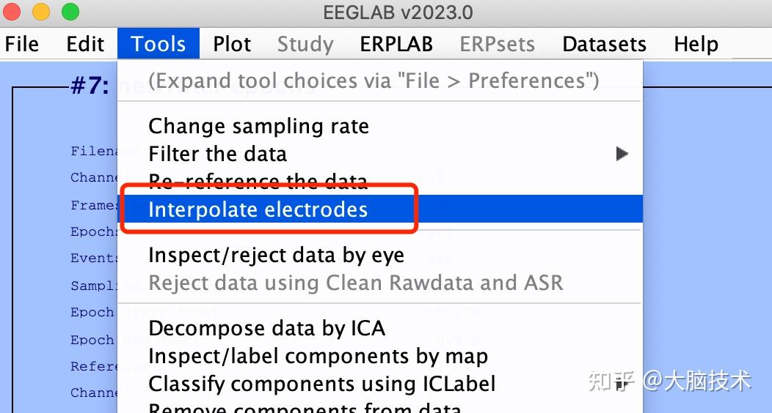
Task: Click Remove components from data
Action: (305, 406)
